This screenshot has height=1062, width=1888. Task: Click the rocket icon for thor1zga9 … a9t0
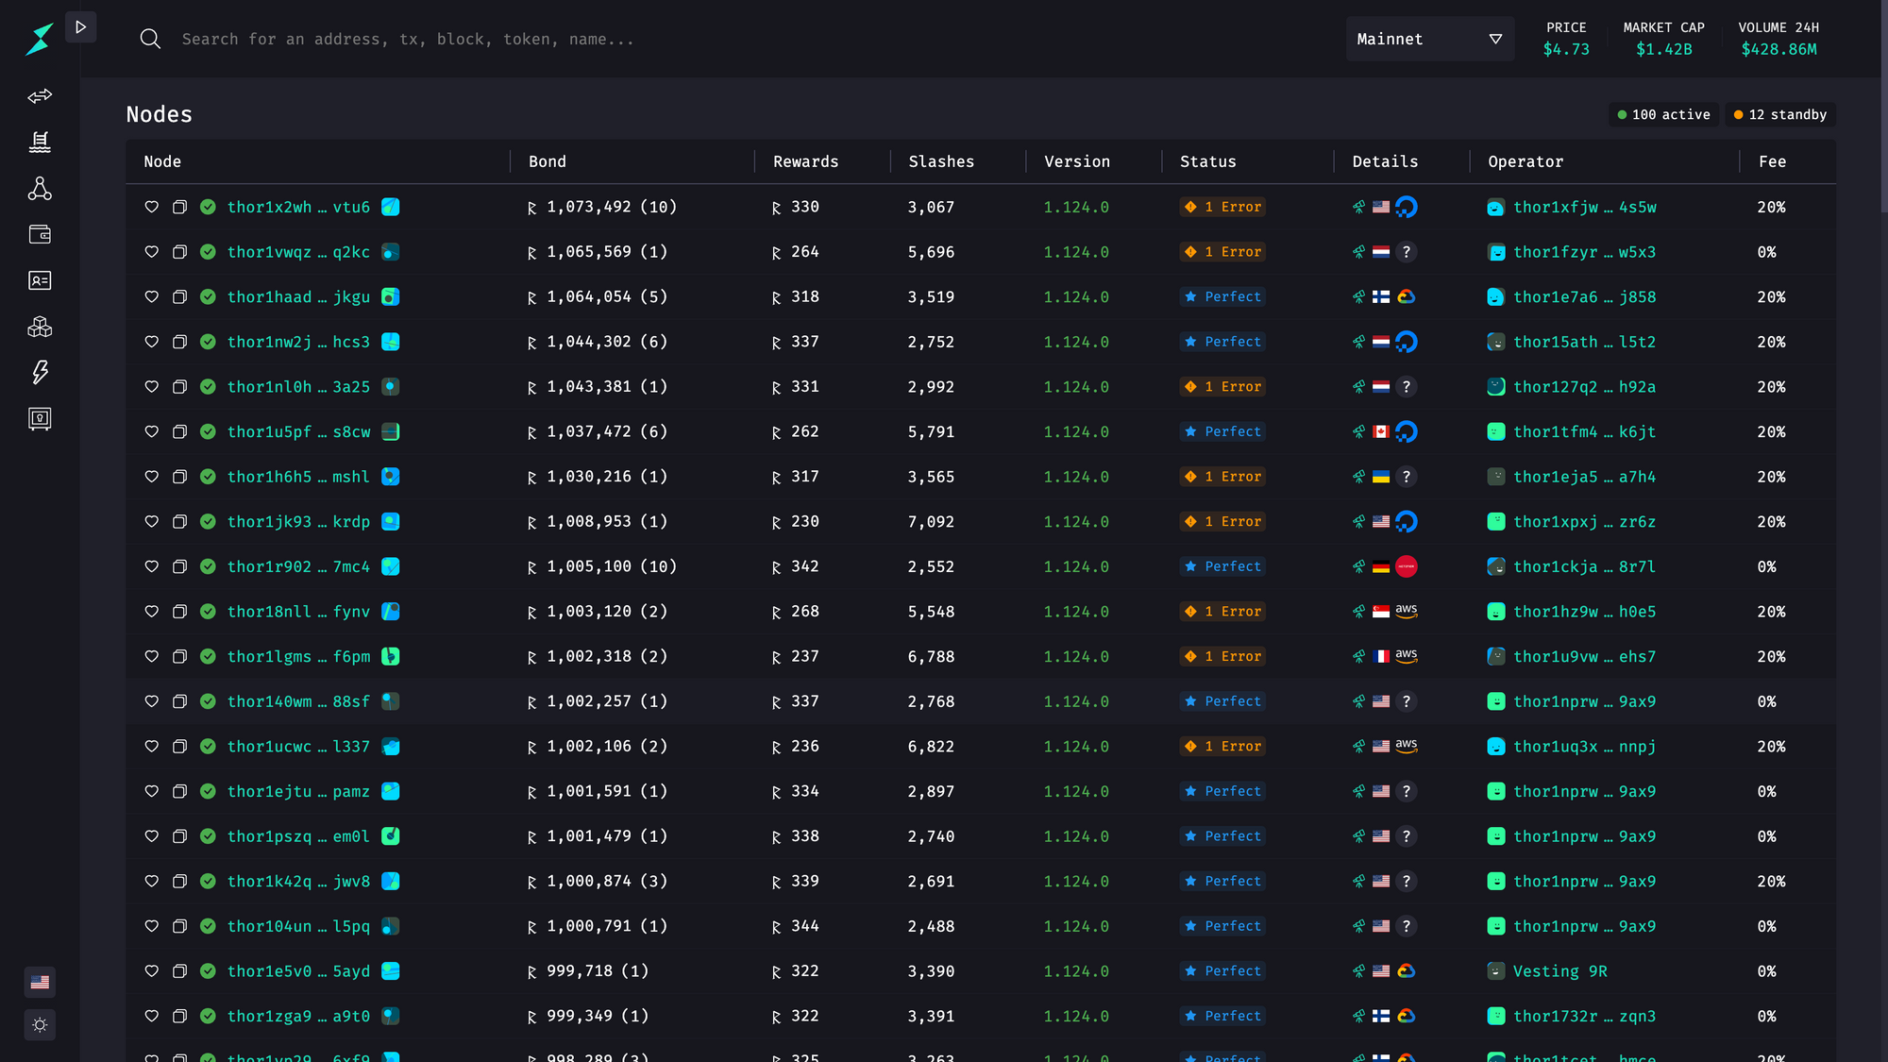click(1358, 1016)
